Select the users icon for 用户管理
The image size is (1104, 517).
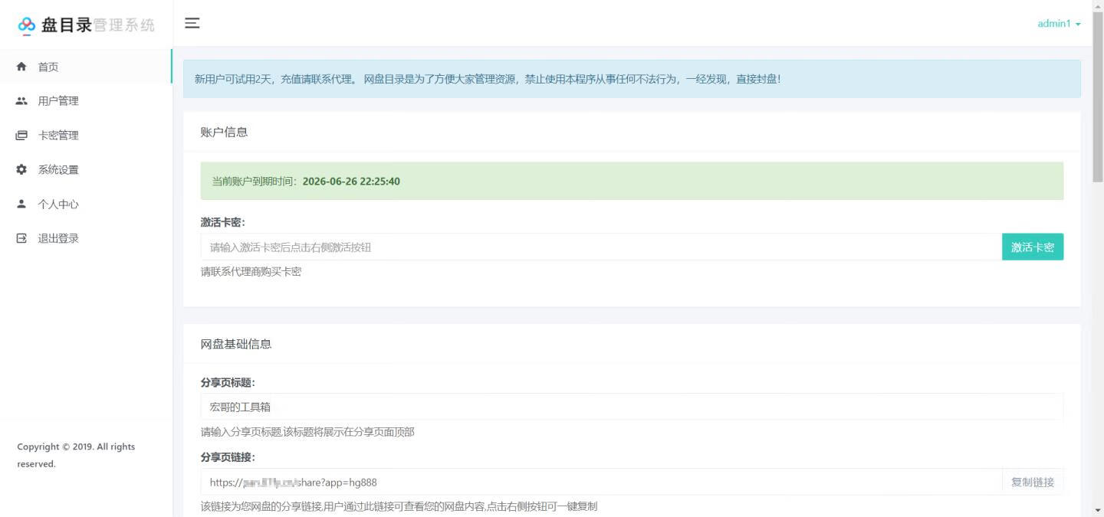21,100
